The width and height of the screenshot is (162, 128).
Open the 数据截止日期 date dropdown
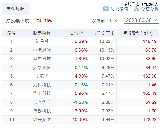click(x=141, y=20)
